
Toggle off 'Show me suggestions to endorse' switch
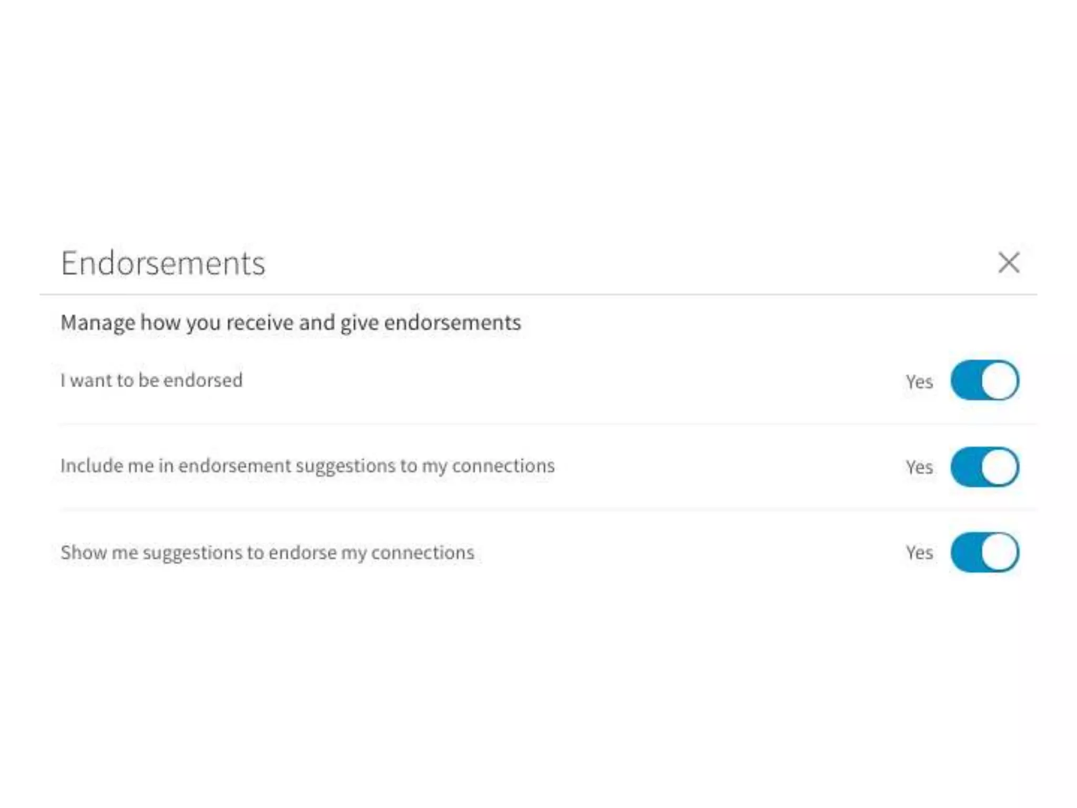click(984, 552)
